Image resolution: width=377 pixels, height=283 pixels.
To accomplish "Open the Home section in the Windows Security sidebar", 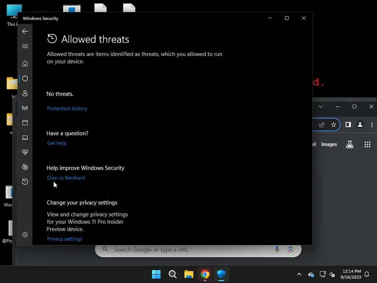I will point(25,63).
